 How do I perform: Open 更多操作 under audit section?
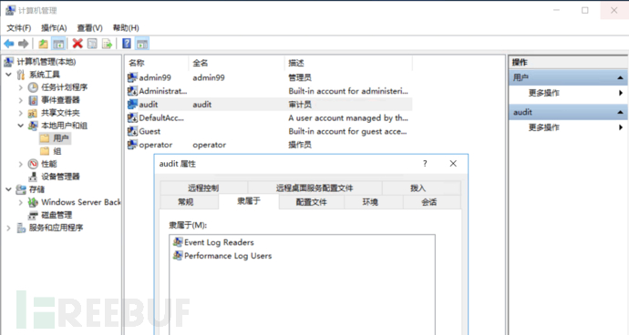pyautogui.click(x=543, y=127)
